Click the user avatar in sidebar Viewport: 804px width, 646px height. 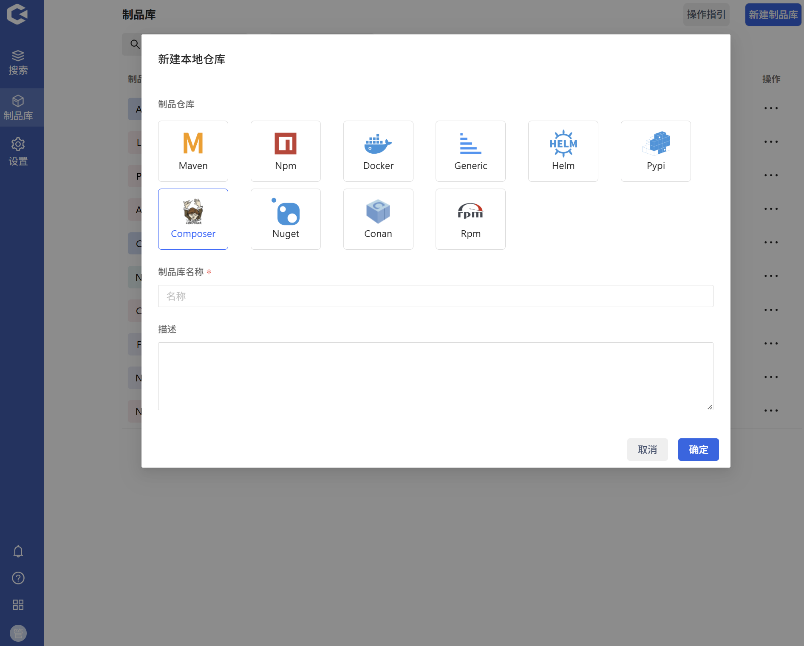click(x=18, y=633)
